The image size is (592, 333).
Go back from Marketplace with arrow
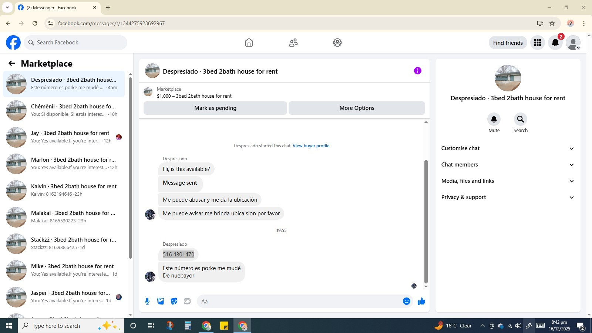click(12, 63)
